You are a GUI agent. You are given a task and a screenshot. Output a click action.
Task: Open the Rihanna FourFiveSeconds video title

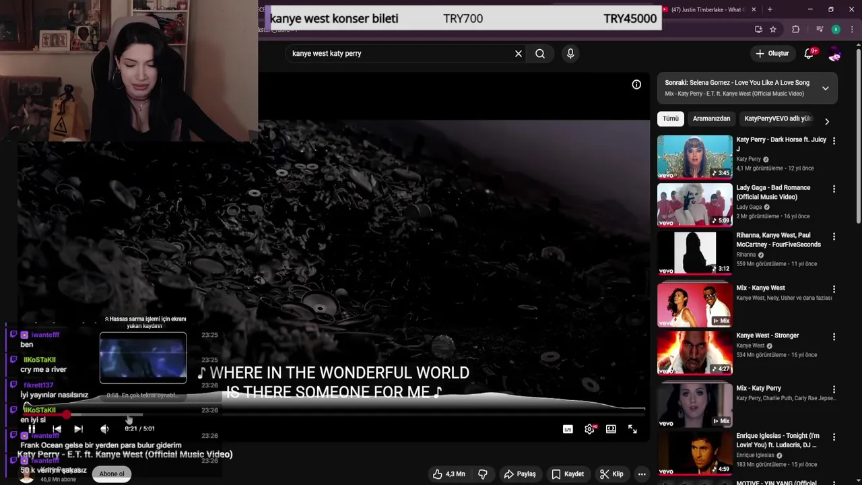pyautogui.click(x=778, y=240)
